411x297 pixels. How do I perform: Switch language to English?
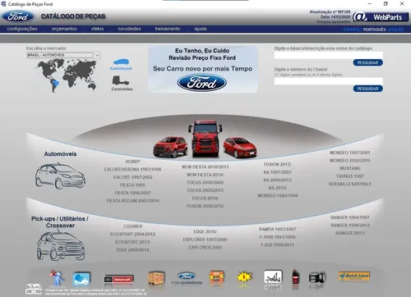coord(396,30)
